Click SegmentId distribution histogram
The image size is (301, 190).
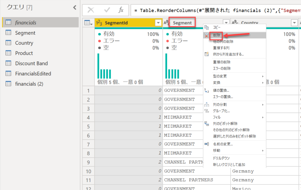coord(104,66)
